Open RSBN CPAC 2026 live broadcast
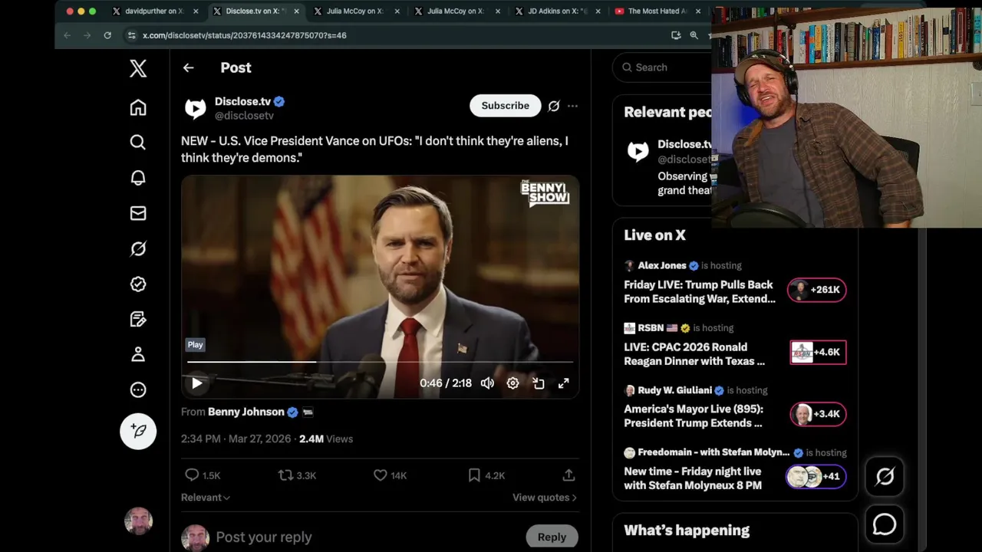The image size is (982, 552). coord(694,353)
